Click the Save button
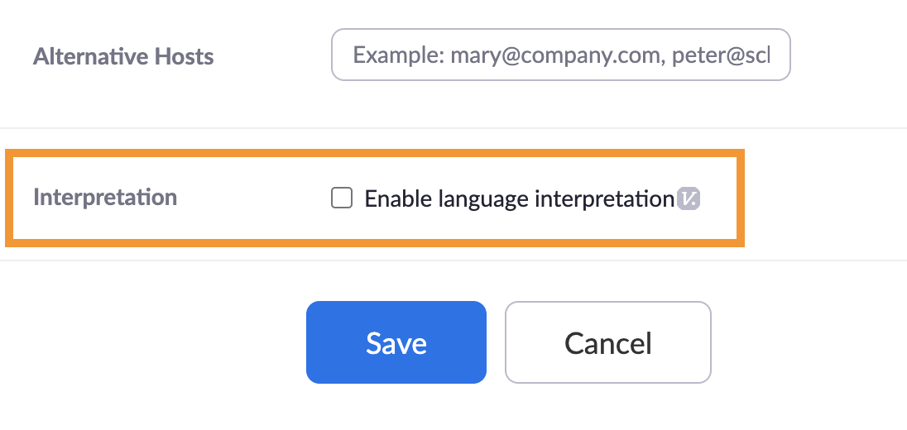The width and height of the screenshot is (907, 430). [396, 342]
